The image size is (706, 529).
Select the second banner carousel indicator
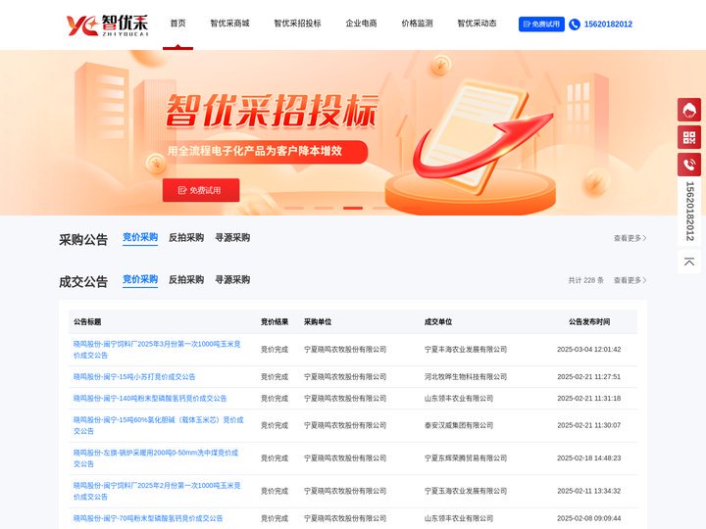point(324,209)
